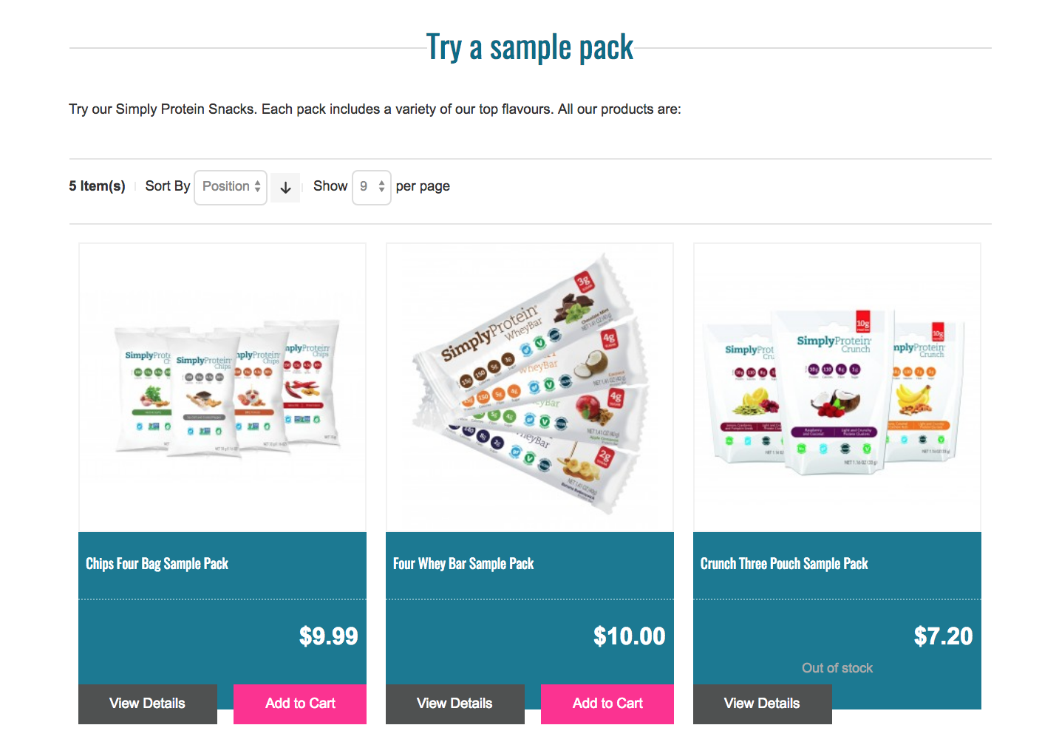View details of Four Whey Bar Sample Pack
Screen dimensions: 1042x742
454,704
